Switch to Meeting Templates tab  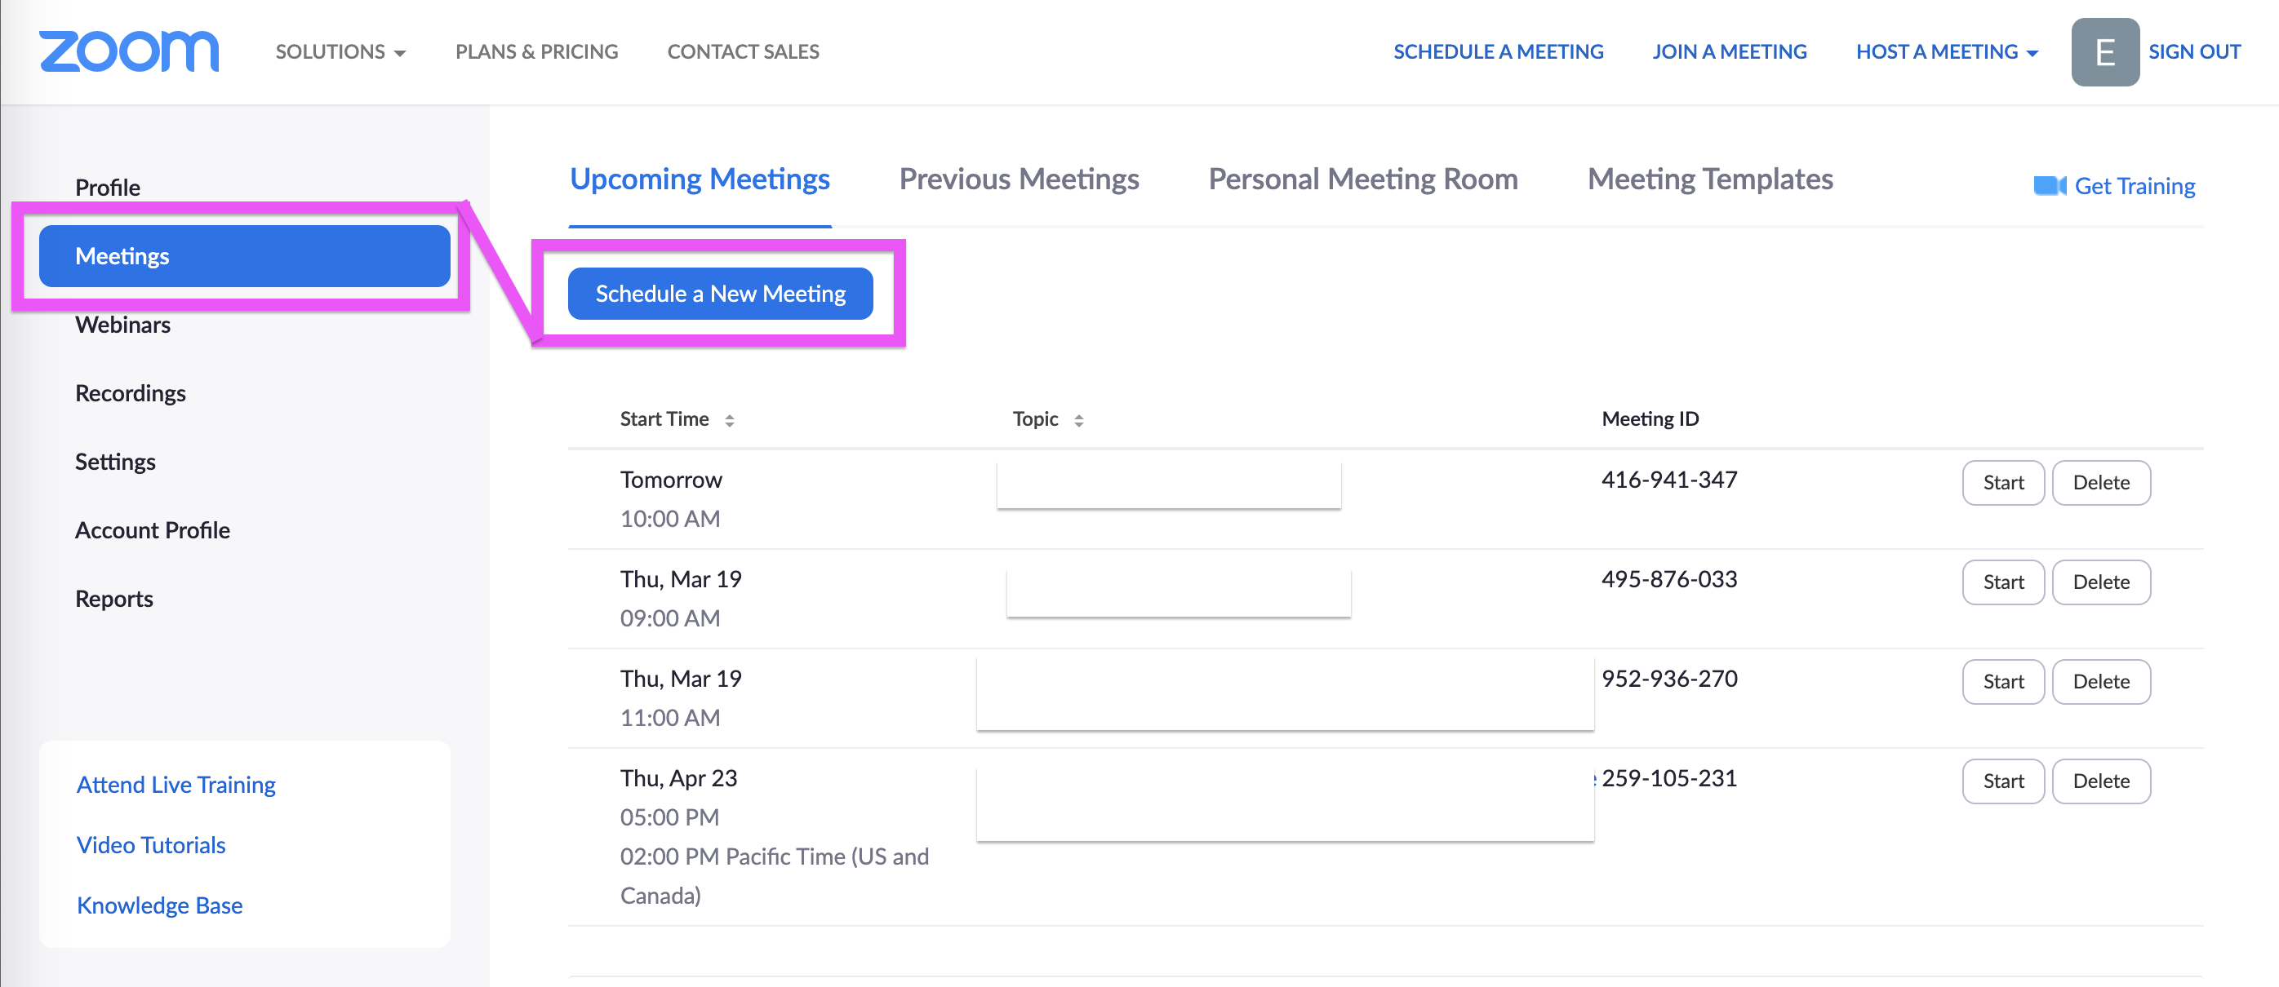[1709, 179]
